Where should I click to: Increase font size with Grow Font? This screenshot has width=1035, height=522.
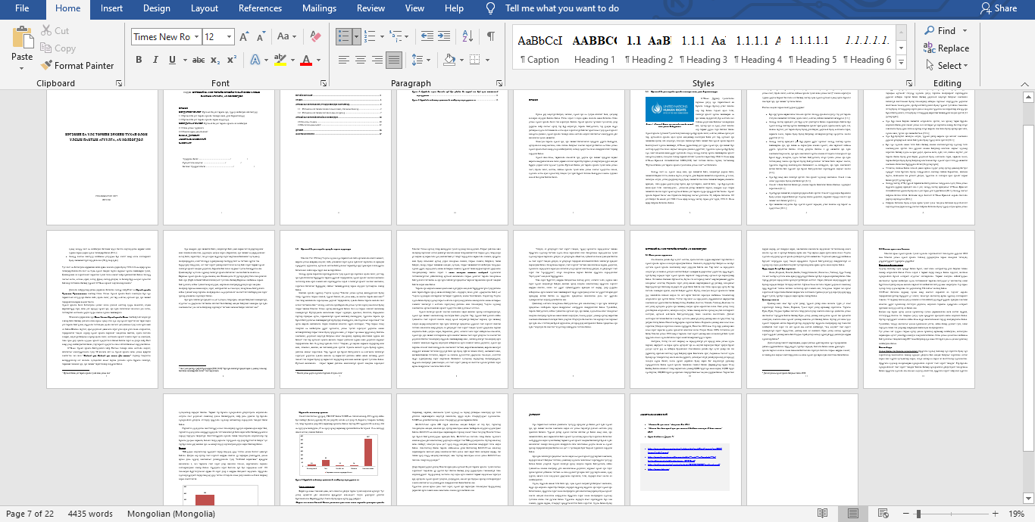pyautogui.click(x=244, y=36)
